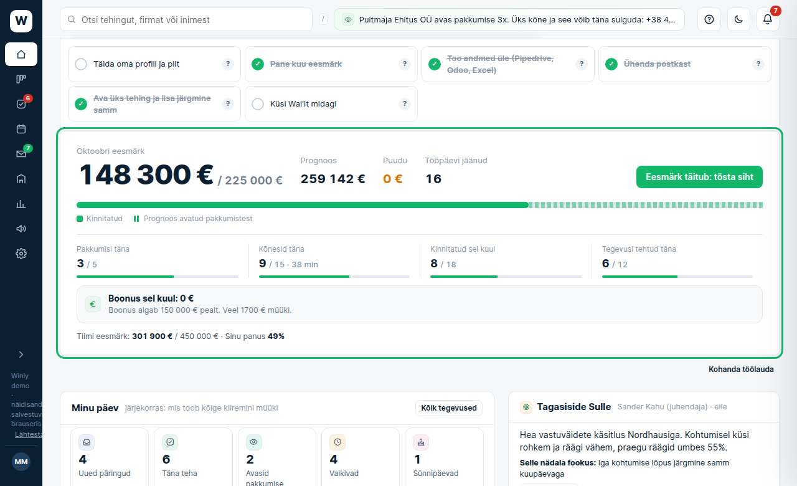Open the Pultmaja Ehitus OÜ notification banner
Viewport: 797px width, 486px height.
[x=509, y=19]
